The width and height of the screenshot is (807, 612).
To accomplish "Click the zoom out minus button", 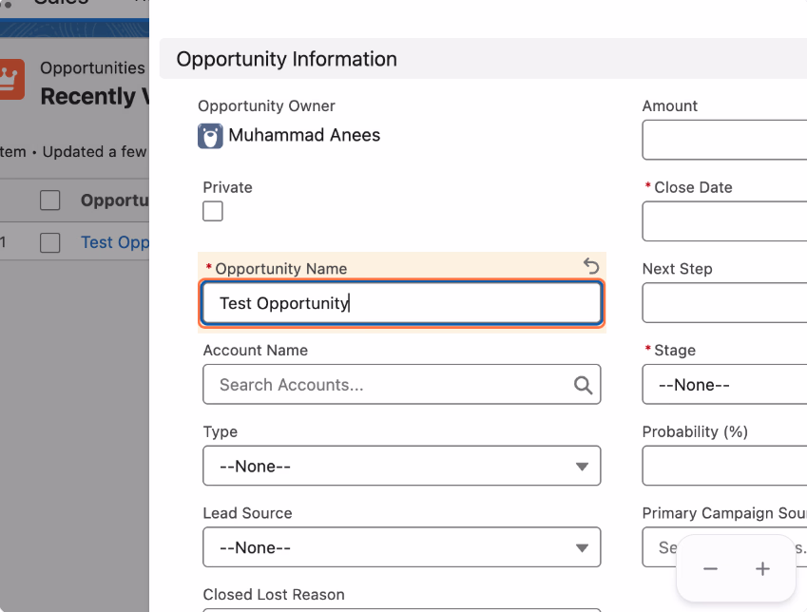I will (710, 569).
